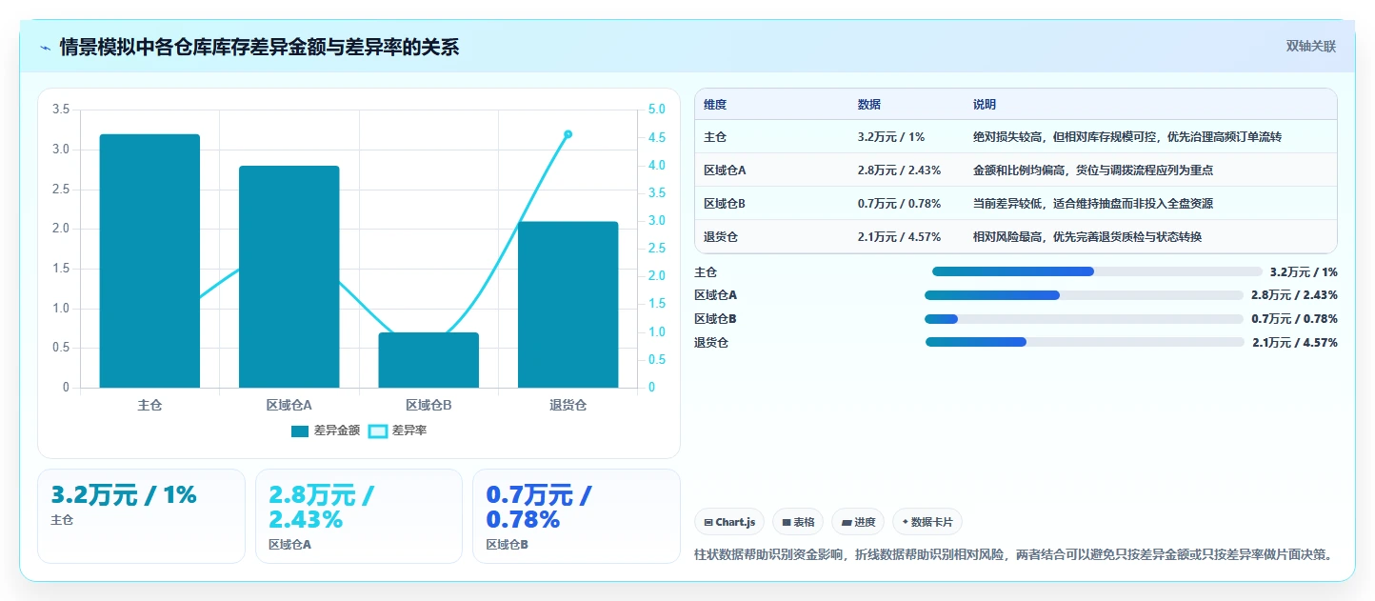Click the 双轴关联 label in the header
Screen dimensions: 1375x601
pos(1311,47)
